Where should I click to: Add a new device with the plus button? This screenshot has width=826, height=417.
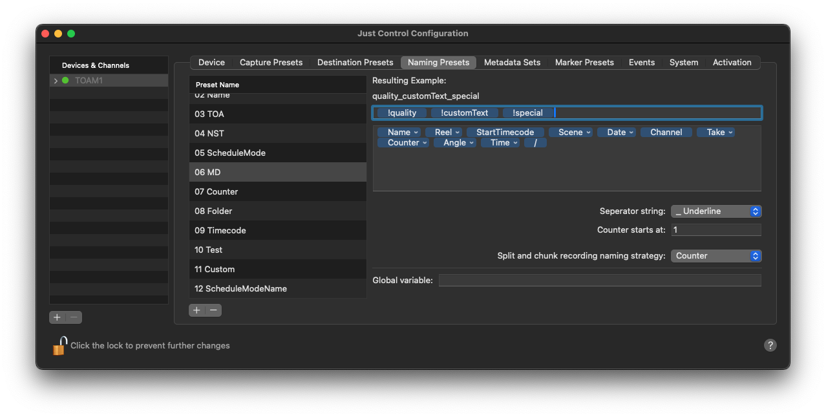[x=58, y=317]
